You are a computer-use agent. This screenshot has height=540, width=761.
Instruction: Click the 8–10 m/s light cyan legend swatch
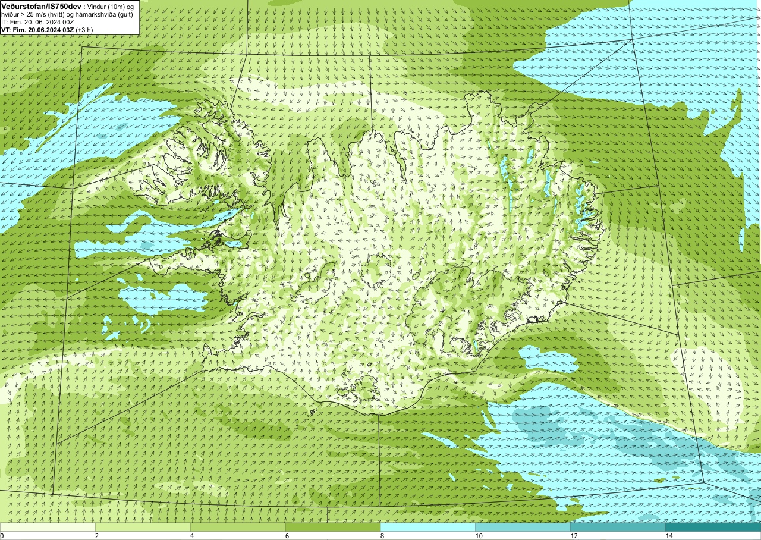point(428,527)
